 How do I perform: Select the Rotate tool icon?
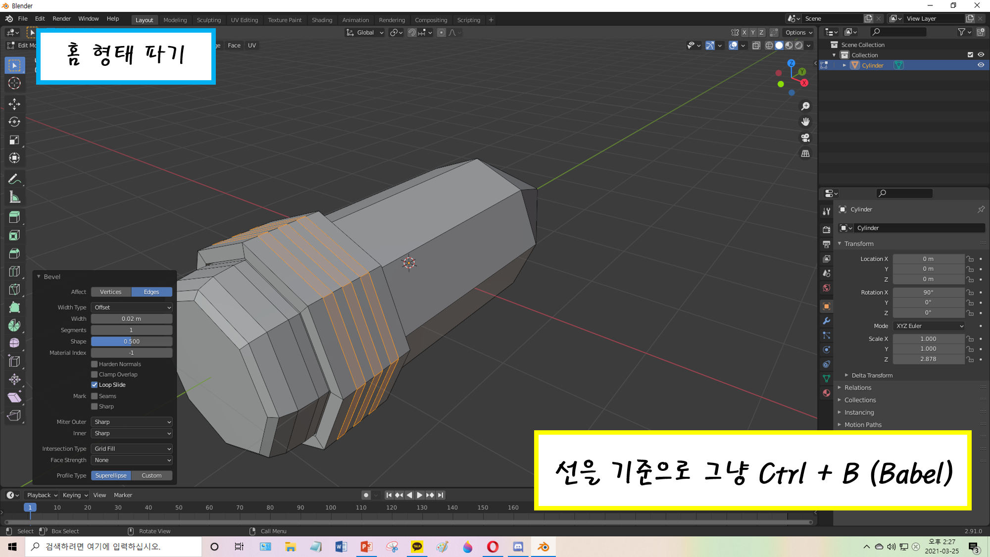tap(14, 122)
